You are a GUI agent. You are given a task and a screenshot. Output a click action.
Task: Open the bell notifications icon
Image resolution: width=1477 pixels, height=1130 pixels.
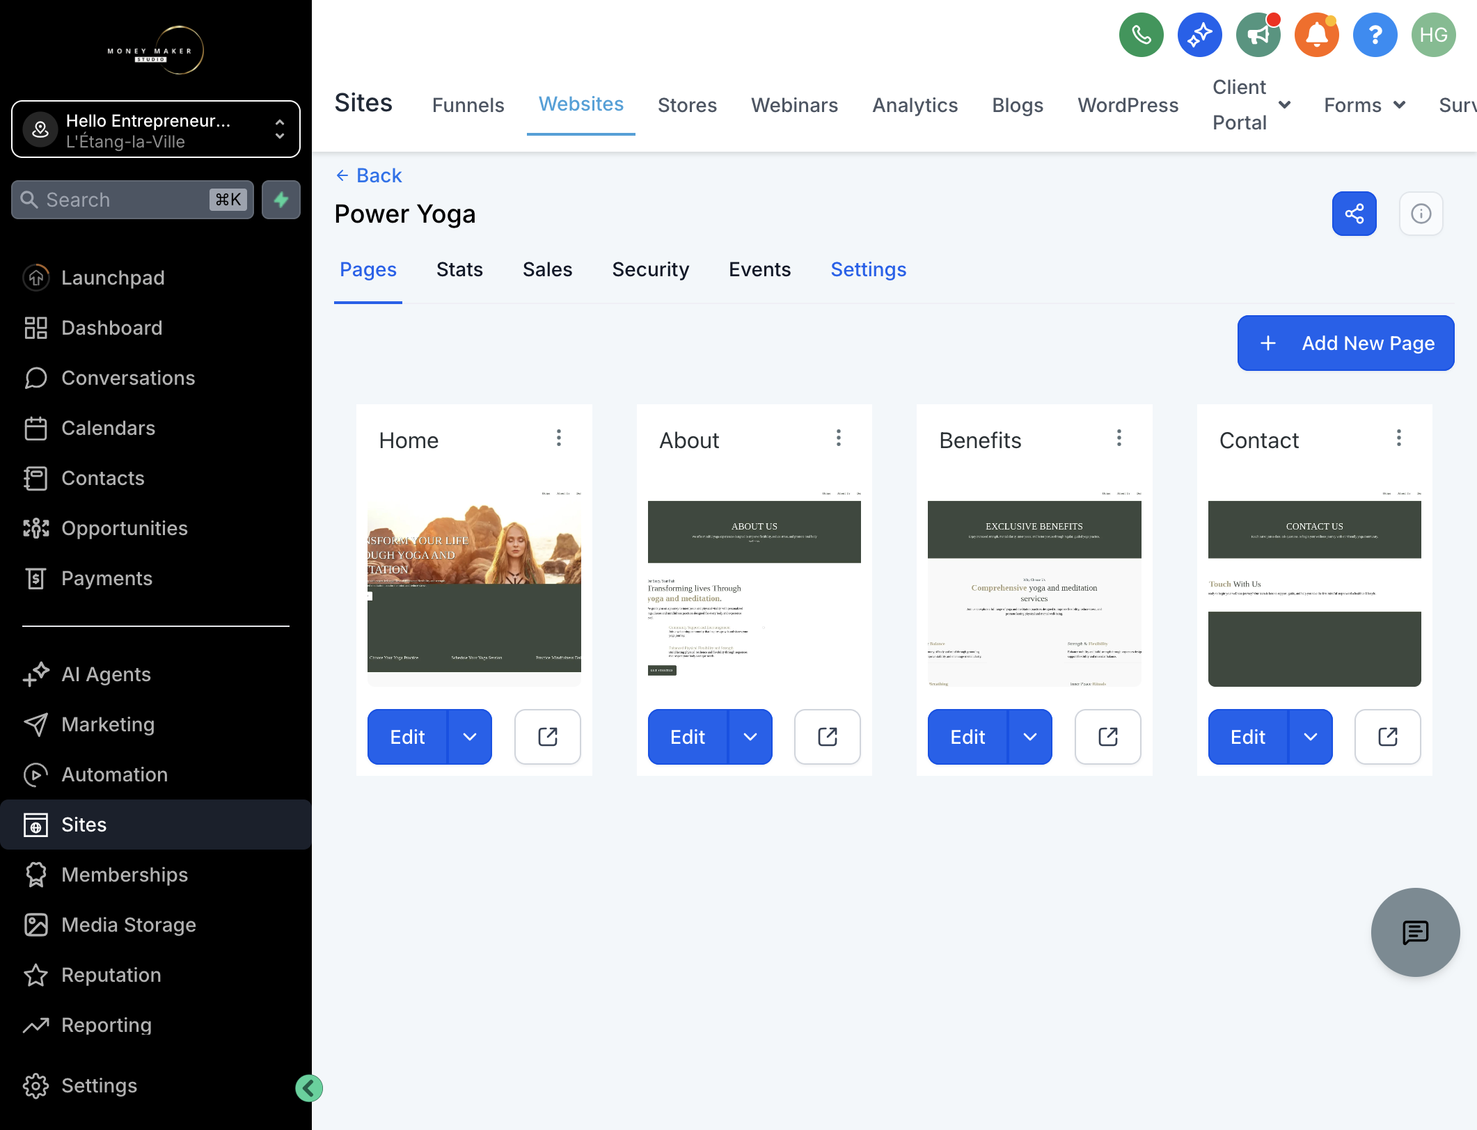point(1316,35)
